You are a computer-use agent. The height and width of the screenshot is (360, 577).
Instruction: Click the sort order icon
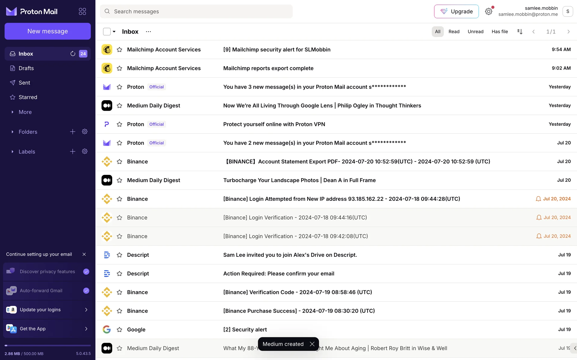[520, 31]
